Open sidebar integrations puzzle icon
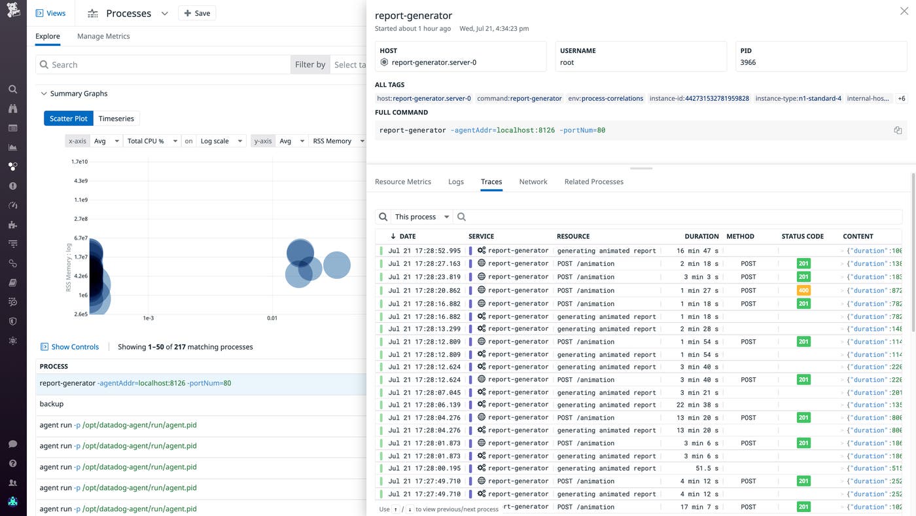The image size is (916, 516). tap(13, 225)
